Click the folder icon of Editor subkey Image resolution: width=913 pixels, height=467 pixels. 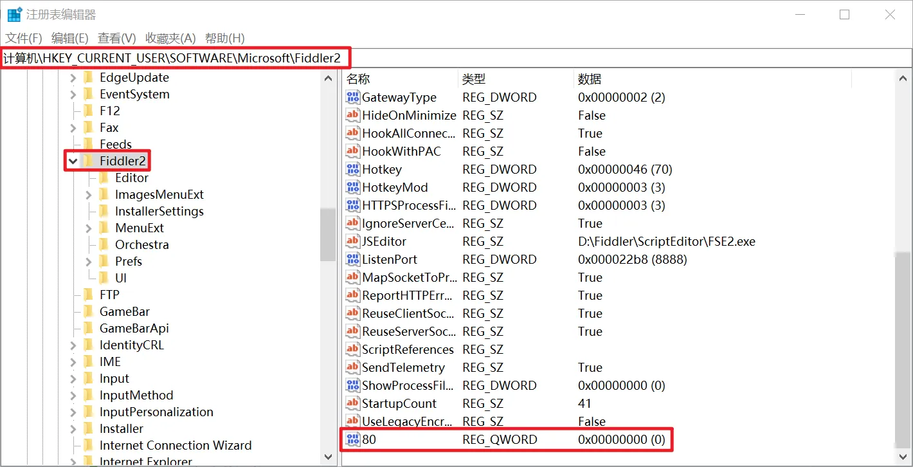tap(104, 178)
